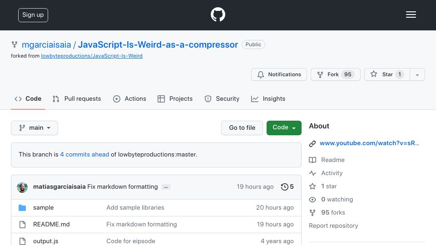Click the Go to file button
The width and height of the screenshot is (436, 245).
coord(242,128)
